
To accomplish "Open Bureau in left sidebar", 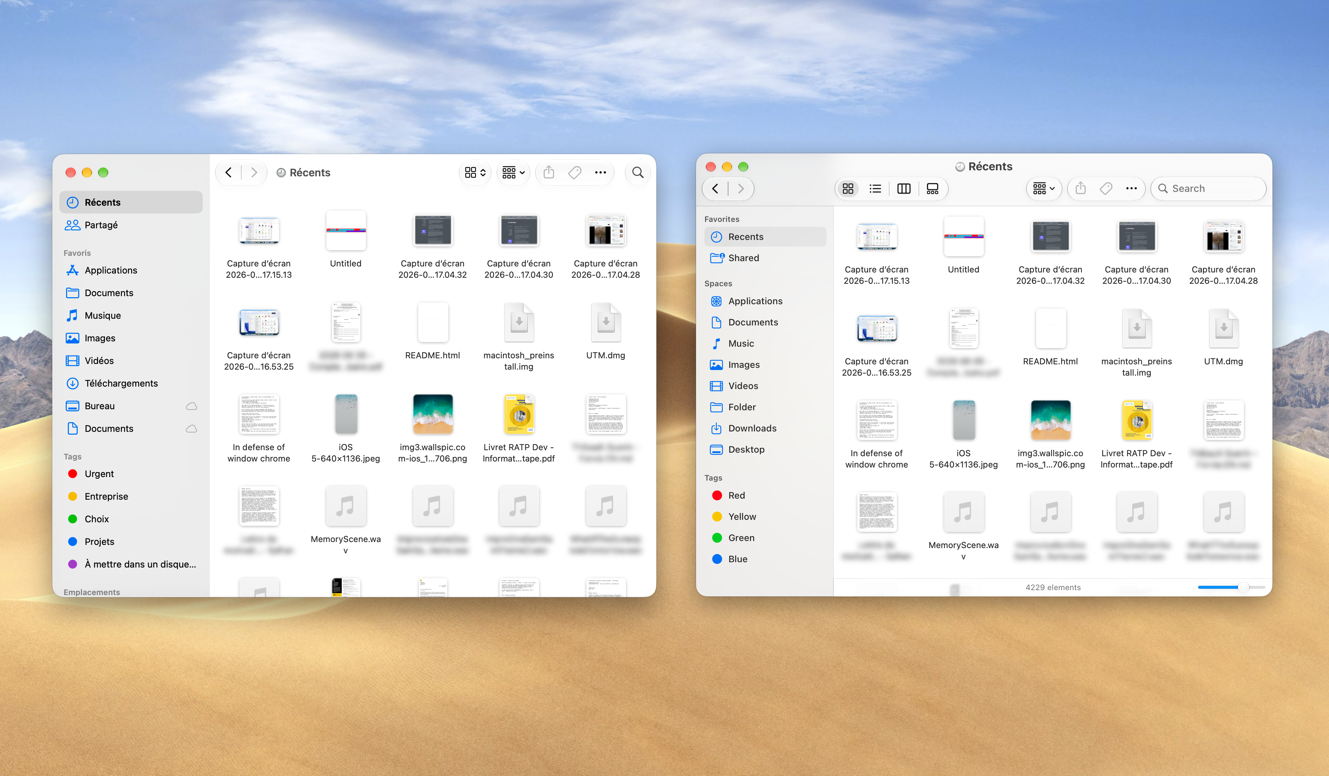I will click(131, 406).
